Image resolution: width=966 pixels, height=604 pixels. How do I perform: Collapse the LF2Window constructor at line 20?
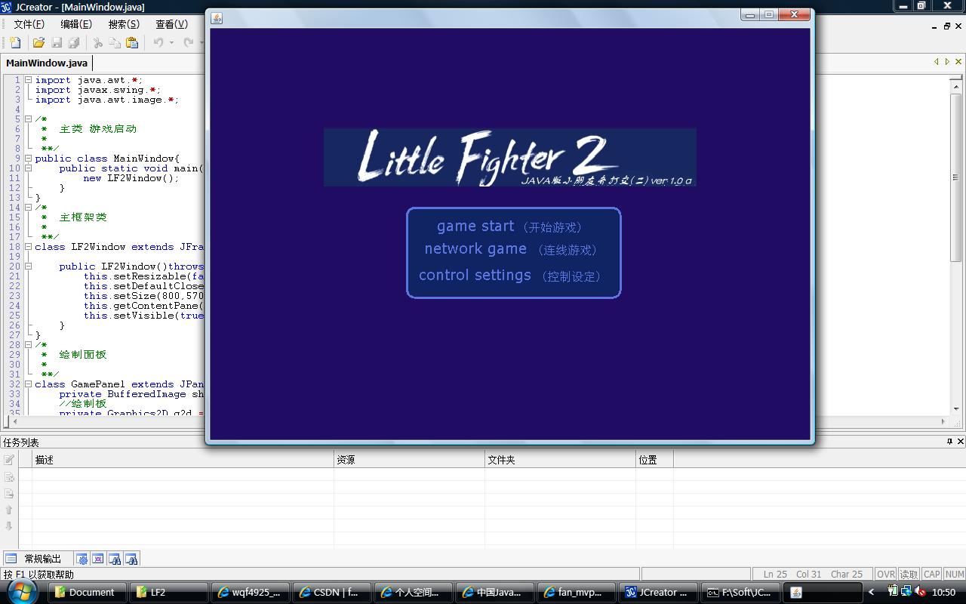(28, 267)
